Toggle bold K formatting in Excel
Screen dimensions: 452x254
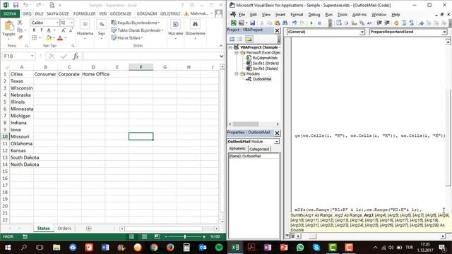point(34,30)
